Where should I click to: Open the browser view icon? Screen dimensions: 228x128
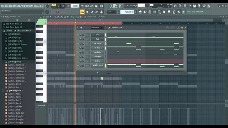(x=159, y=12)
